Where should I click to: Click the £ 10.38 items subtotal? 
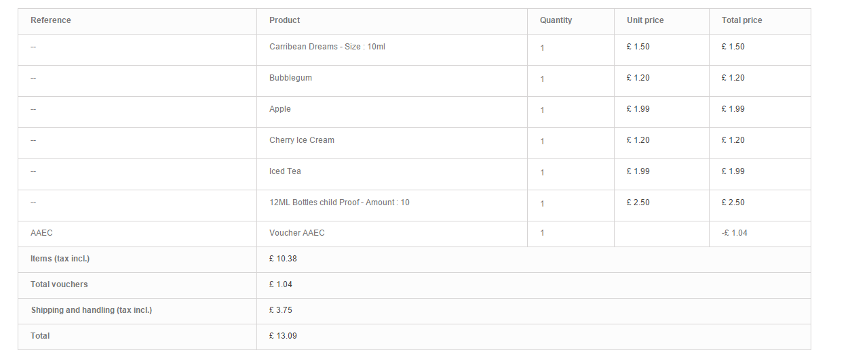coord(283,259)
